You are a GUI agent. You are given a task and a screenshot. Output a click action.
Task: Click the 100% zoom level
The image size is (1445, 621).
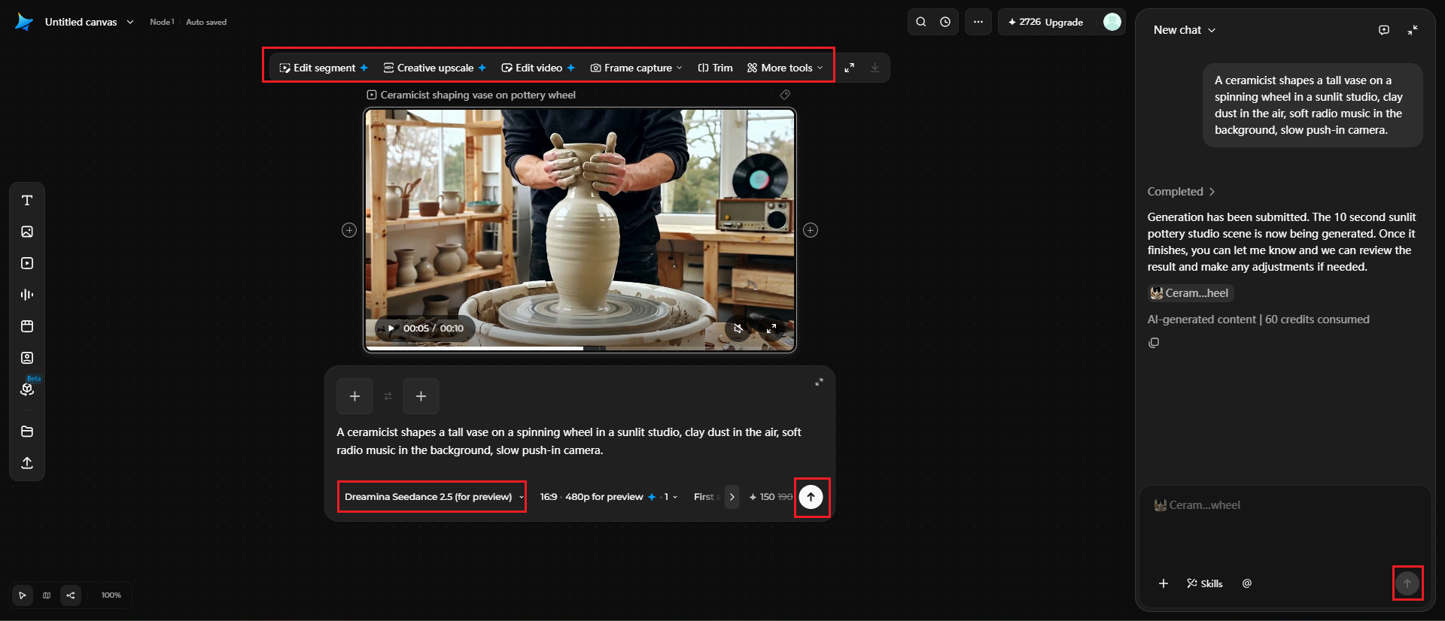click(111, 595)
